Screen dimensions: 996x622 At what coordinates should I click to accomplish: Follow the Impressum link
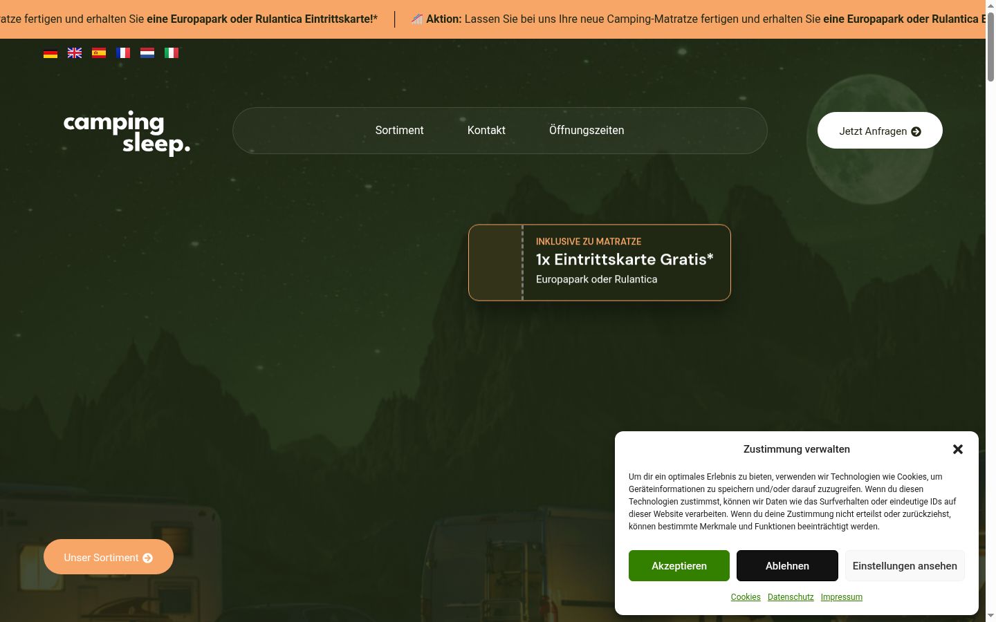(x=842, y=597)
